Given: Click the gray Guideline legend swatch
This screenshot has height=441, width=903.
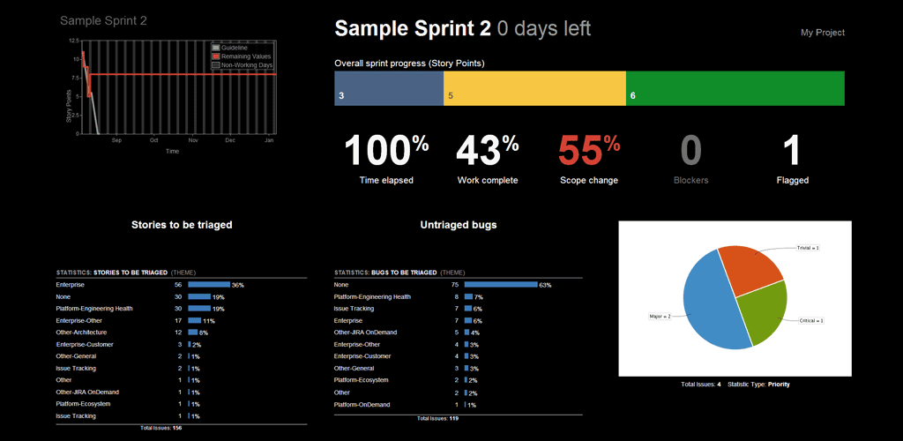Looking at the screenshot, I should [216, 48].
